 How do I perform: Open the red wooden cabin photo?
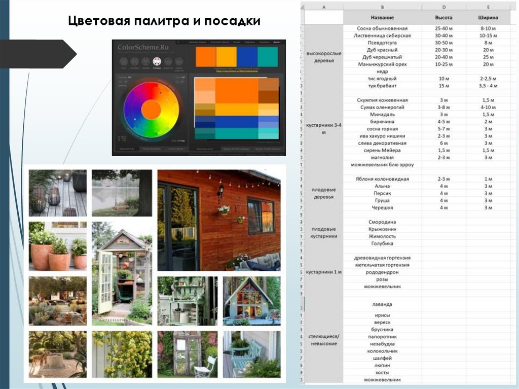[x=219, y=220]
